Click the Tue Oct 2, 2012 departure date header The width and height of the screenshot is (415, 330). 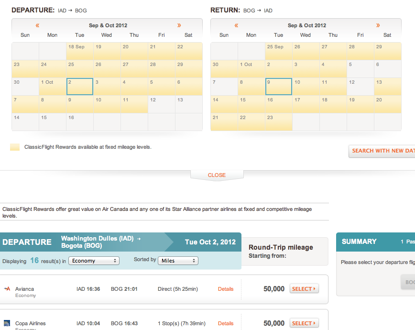[210, 242]
